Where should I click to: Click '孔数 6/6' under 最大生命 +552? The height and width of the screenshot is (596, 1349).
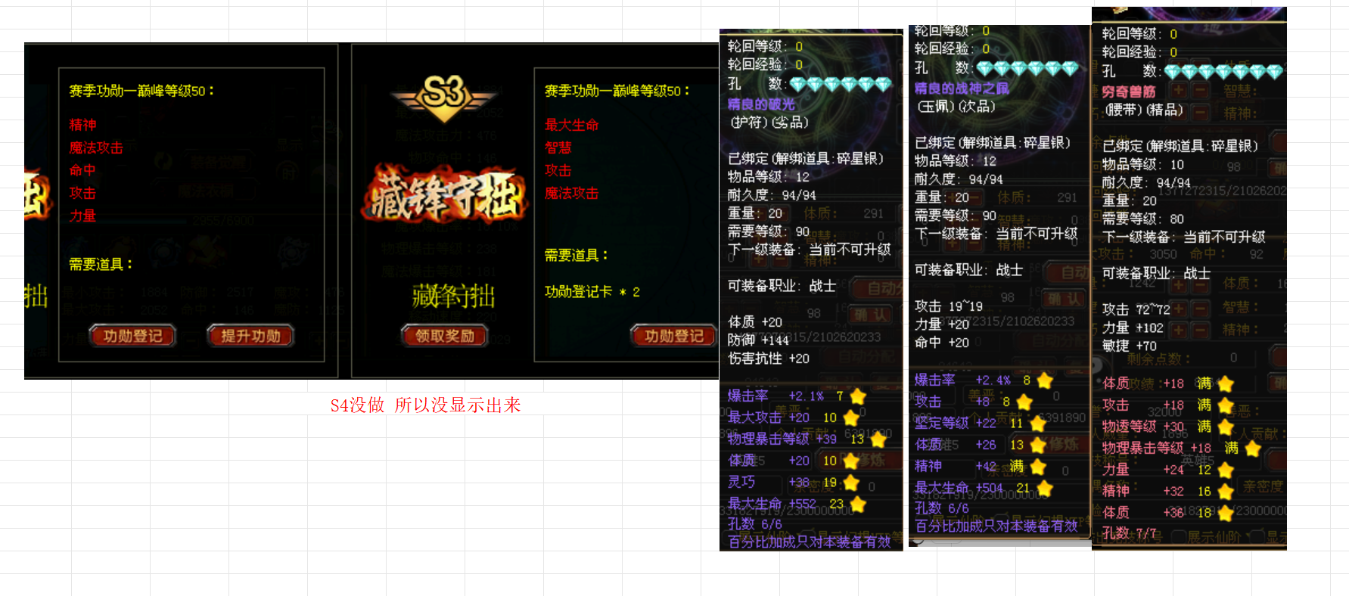[755, 524]
